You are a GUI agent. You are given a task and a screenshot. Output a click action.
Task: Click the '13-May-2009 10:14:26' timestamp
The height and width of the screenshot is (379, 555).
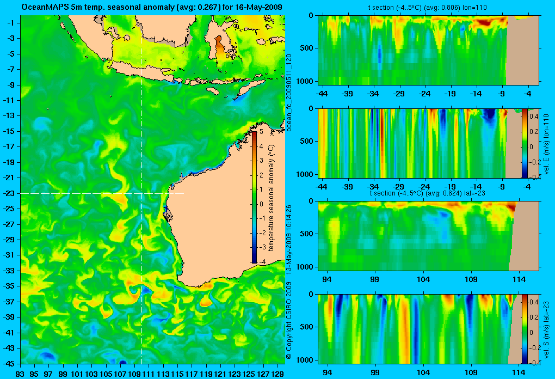coord(289,240)
